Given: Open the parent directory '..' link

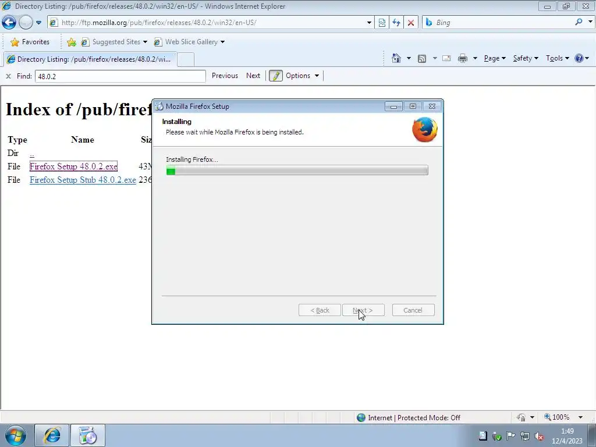Looking at the screenshot, I should 32,153.
